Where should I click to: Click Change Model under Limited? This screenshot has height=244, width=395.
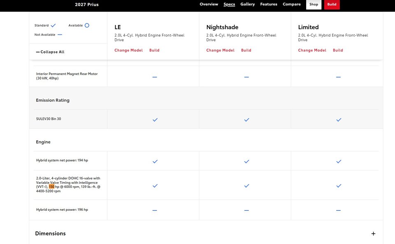click(312, 50)
